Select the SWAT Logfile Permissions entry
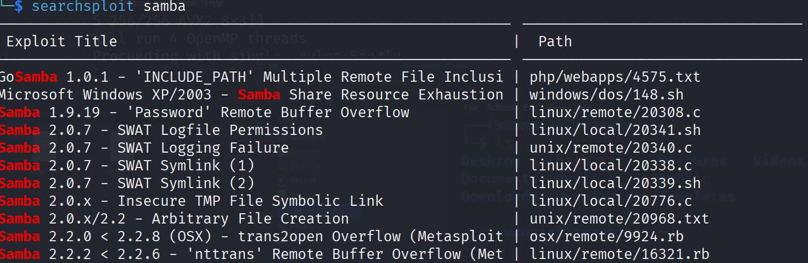The width and height of the screenshot is (808, 263). point(161,130)
